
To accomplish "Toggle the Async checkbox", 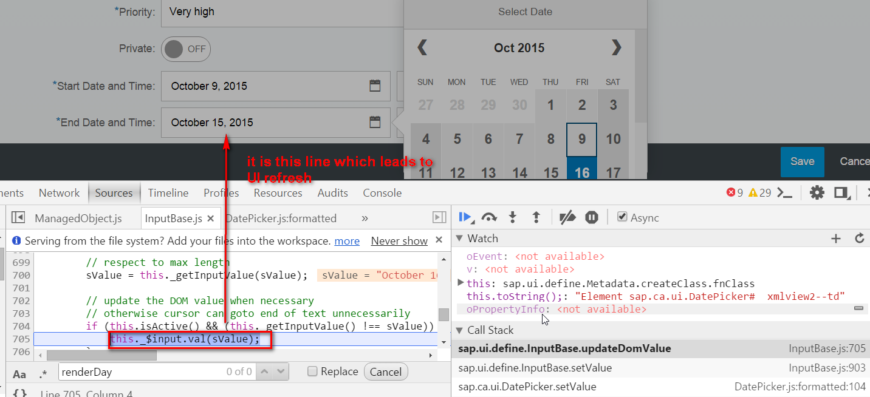I will pyautogui.click(x=622, y=217).
